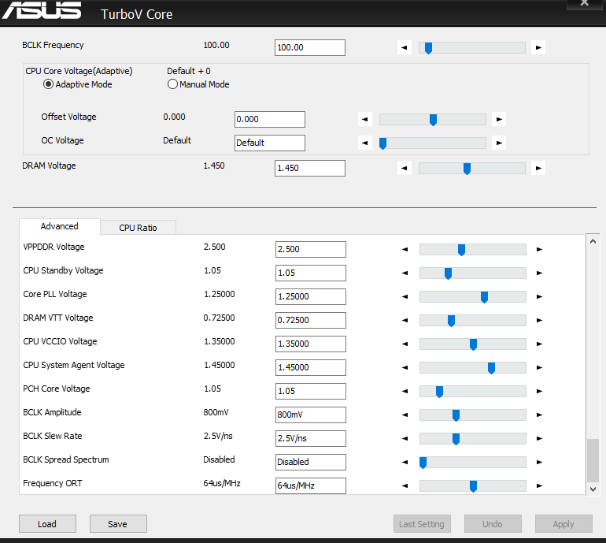
Task: Decrease BCLK Slew Rate with left arrow
Action: click(405, 438)
